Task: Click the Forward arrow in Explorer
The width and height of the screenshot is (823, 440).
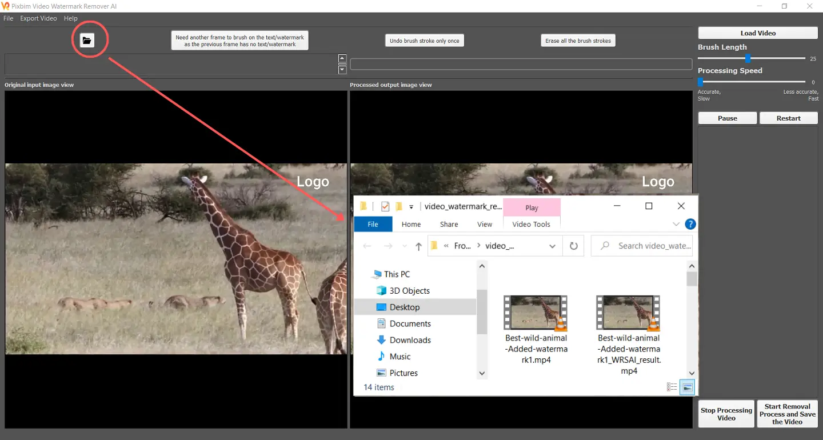Action: pos(388,246)
